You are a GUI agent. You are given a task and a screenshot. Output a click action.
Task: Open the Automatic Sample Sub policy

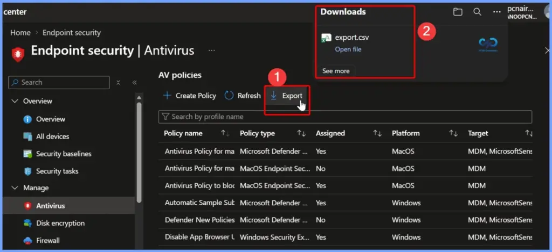[199, 203]
